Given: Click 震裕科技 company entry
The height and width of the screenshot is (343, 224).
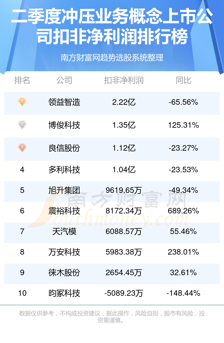Looking at the screenshot, I should point(64,211).
